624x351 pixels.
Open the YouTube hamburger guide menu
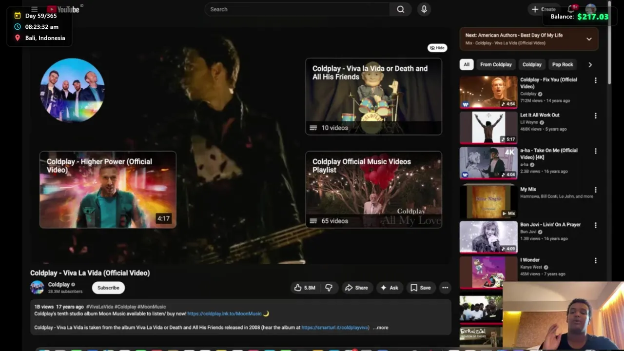(34, 9)
